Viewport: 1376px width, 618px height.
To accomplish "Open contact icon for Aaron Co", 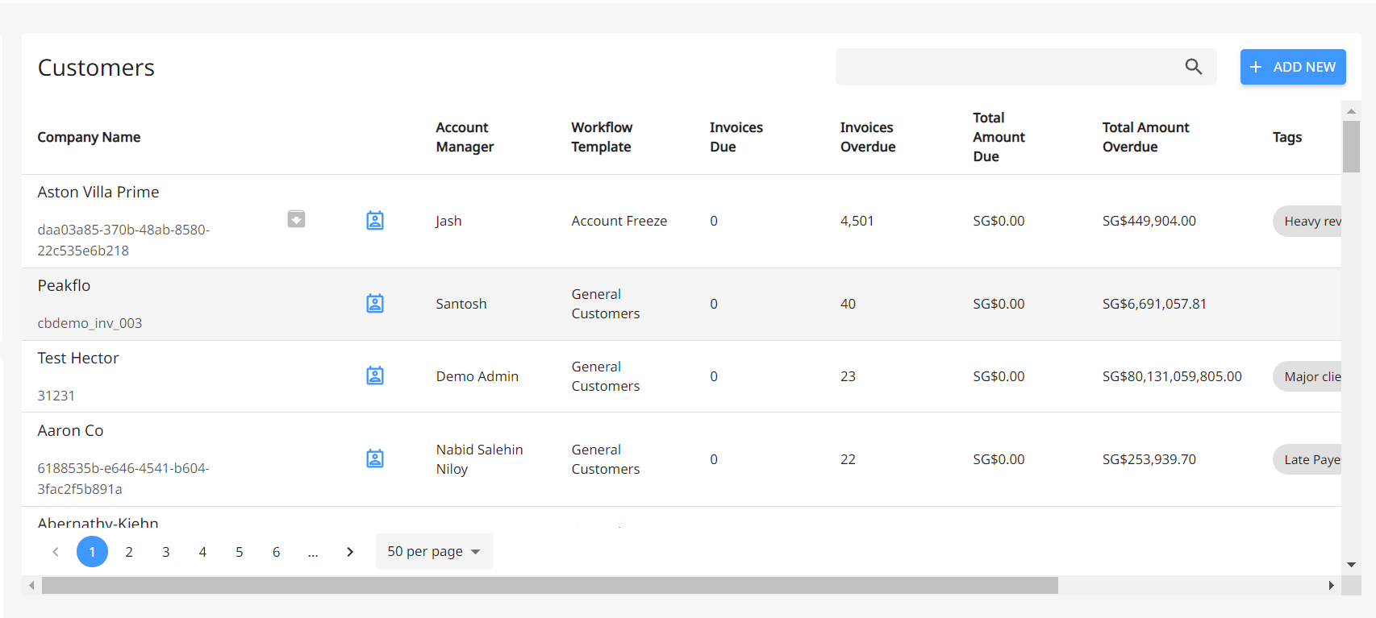I will 375,458.
